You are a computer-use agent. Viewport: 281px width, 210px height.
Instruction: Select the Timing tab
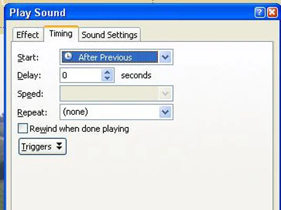point(61,34)
